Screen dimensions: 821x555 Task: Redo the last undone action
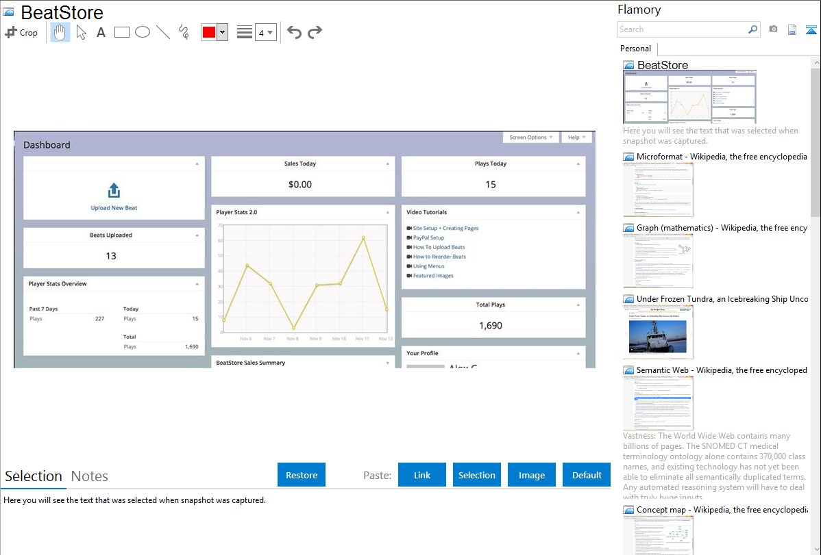(315, 32)
